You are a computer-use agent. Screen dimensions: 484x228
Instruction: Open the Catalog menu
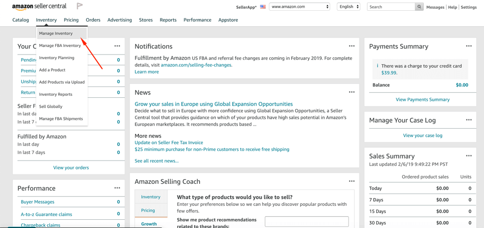pyautogui.click(x=21, y=20)
